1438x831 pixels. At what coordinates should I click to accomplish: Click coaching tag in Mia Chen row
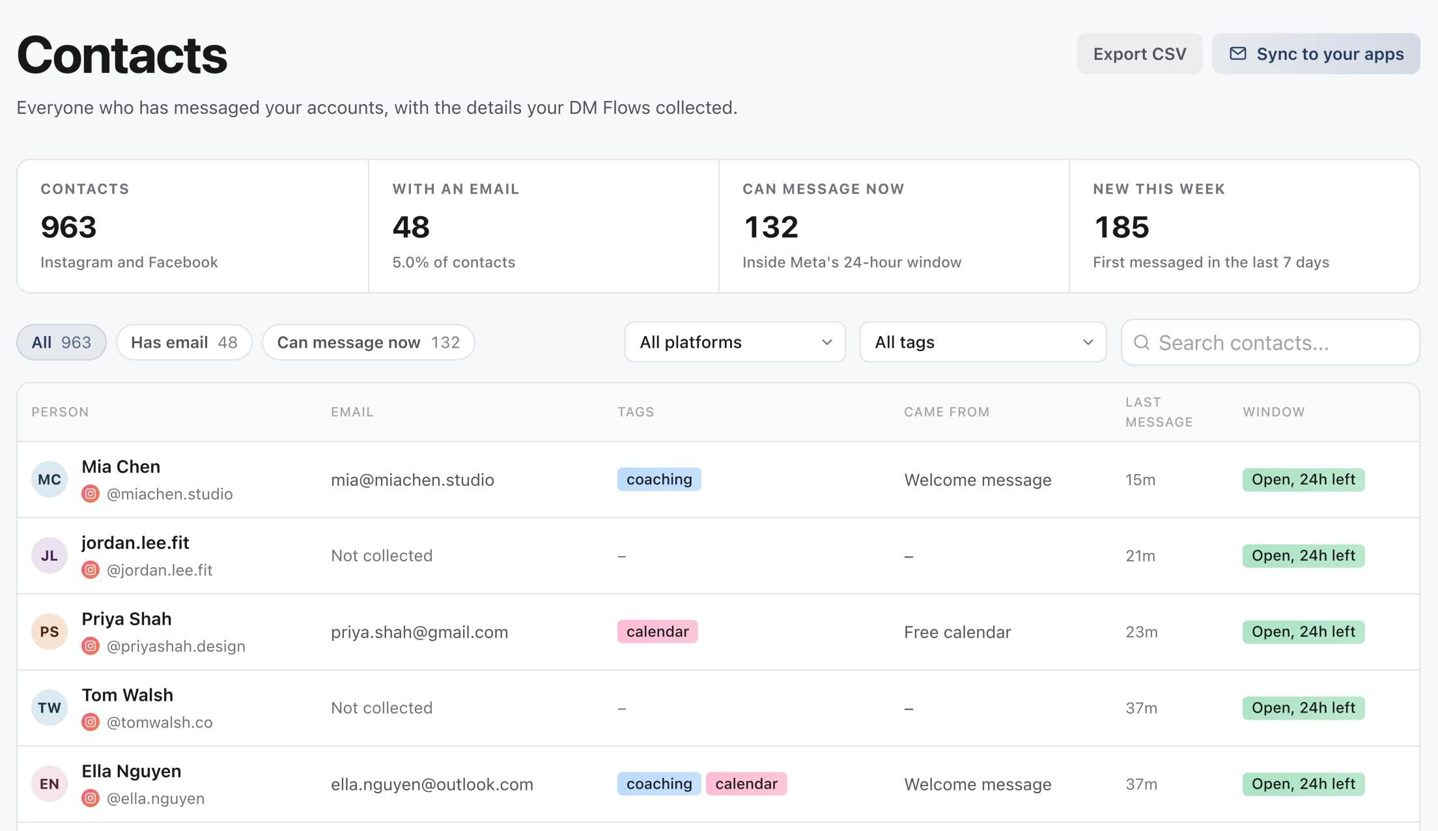[659, 479]
